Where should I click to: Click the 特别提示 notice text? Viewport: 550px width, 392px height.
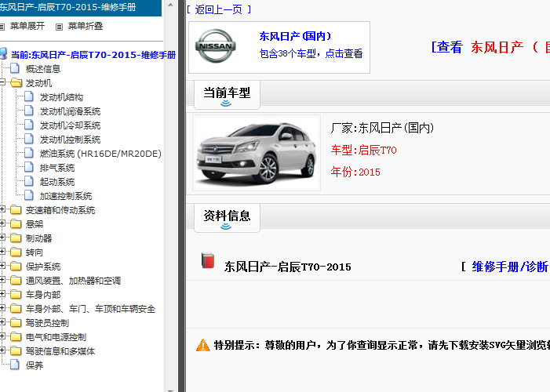coord(382,346)
